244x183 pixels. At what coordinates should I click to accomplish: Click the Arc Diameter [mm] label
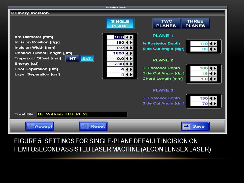tap(34, 37)
